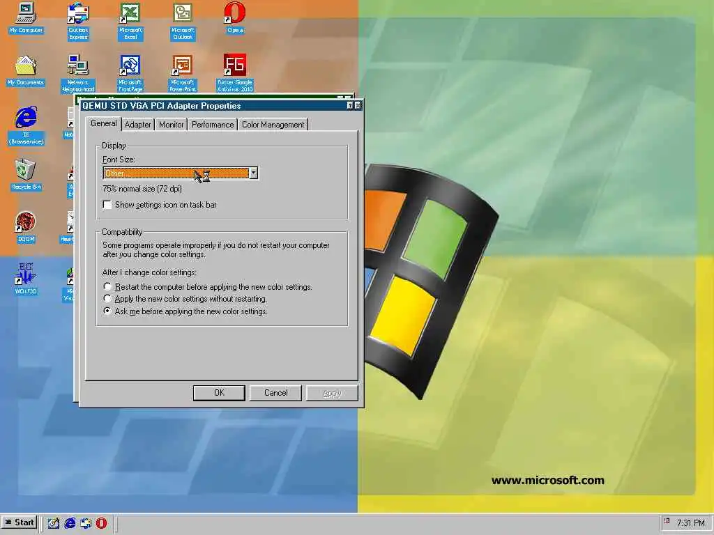Switch to the Performance tab

(213, 125)
